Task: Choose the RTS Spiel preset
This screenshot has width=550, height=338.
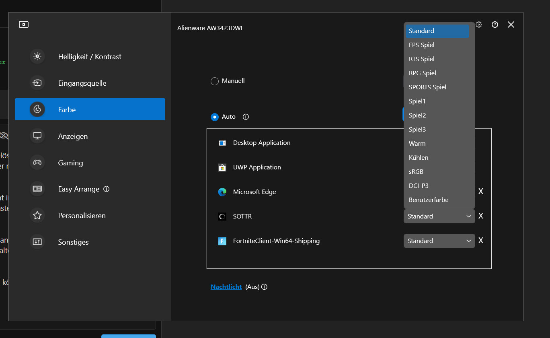Action: click(437, 59)
